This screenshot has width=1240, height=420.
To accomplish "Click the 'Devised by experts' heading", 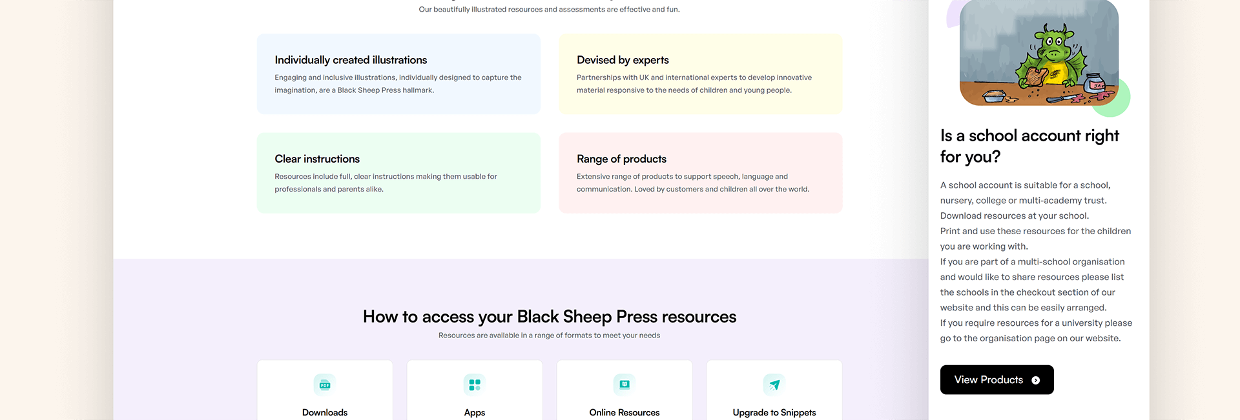I will [623, 60].
